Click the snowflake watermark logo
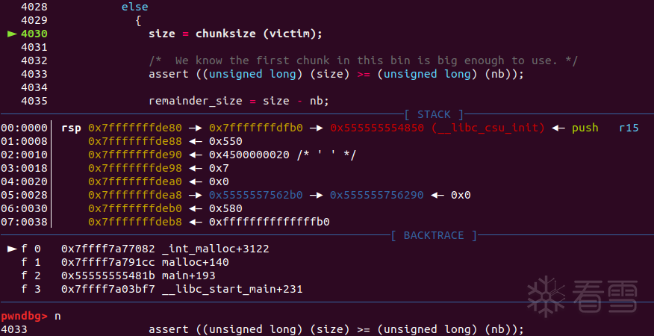Viewport: 654px width, 336px height. pos(543,294)
